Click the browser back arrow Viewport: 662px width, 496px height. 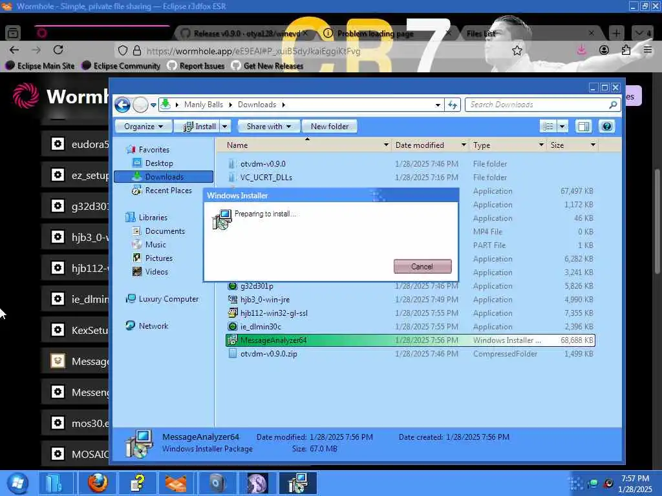(x=14, y=50)
